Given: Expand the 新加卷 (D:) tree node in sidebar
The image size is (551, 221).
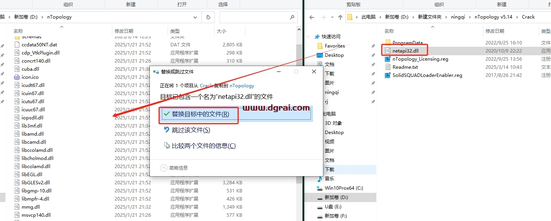Looking at the screenshot, I should click(x=311, y=197).
